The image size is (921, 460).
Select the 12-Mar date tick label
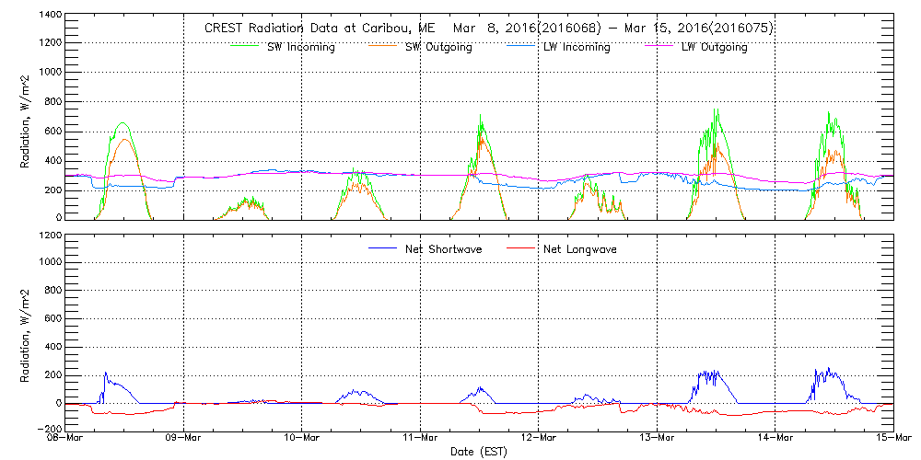(x=539, y=440)
